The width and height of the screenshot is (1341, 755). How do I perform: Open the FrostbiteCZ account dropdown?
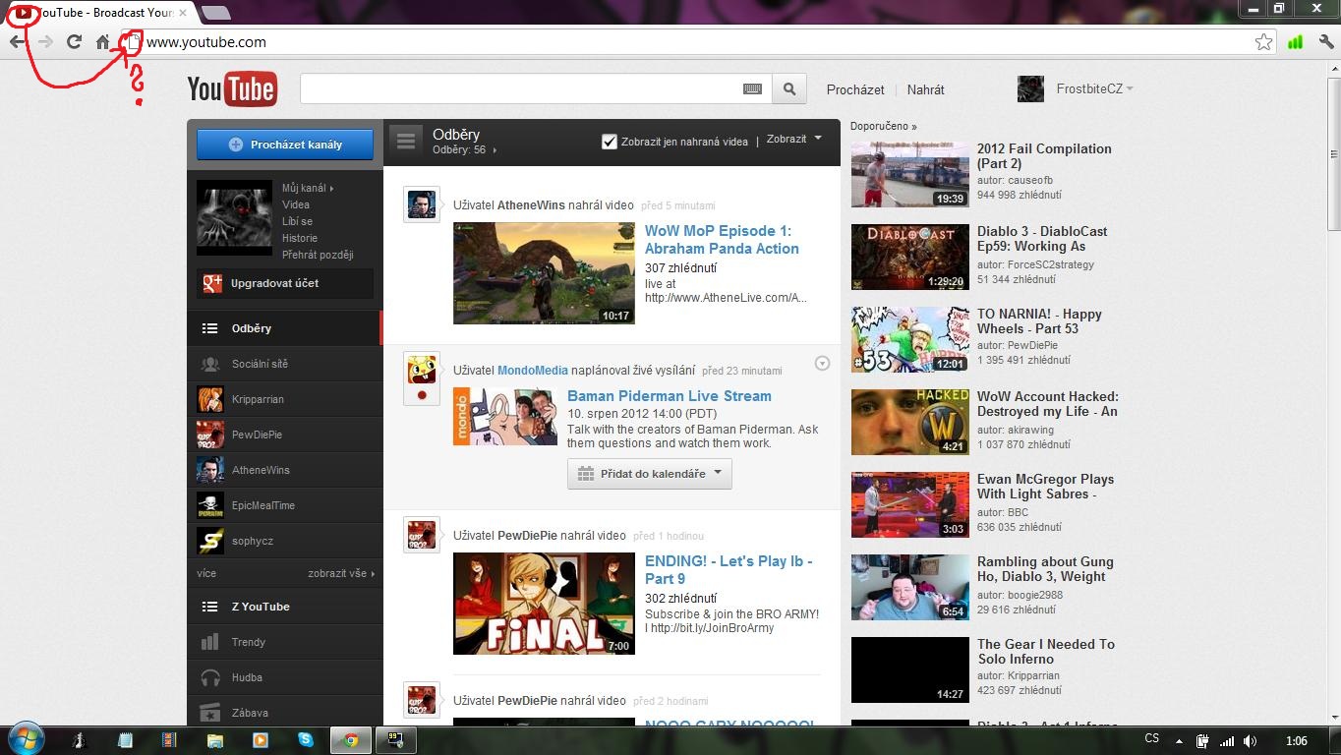coord(1094,88)
